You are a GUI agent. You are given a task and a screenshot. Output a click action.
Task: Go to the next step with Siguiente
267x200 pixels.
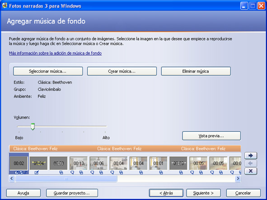(x=203, y=193)
